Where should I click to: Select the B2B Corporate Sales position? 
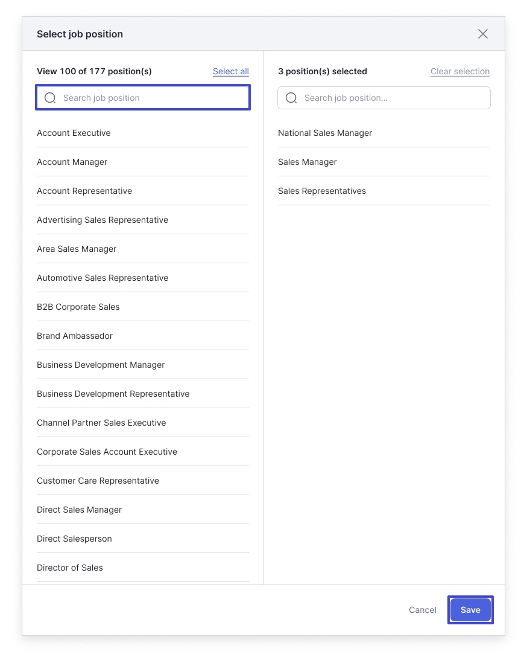point(78,307)
